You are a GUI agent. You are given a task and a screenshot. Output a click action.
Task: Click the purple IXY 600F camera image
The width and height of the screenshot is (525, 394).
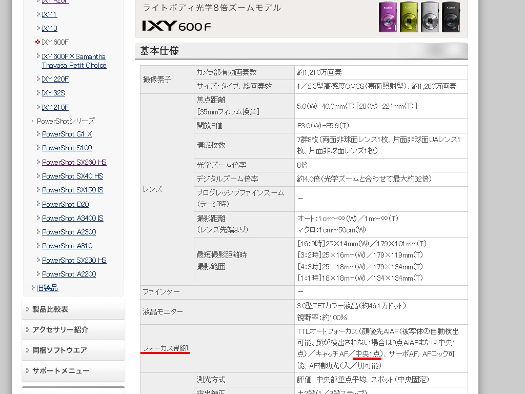(x=388, y=17)
